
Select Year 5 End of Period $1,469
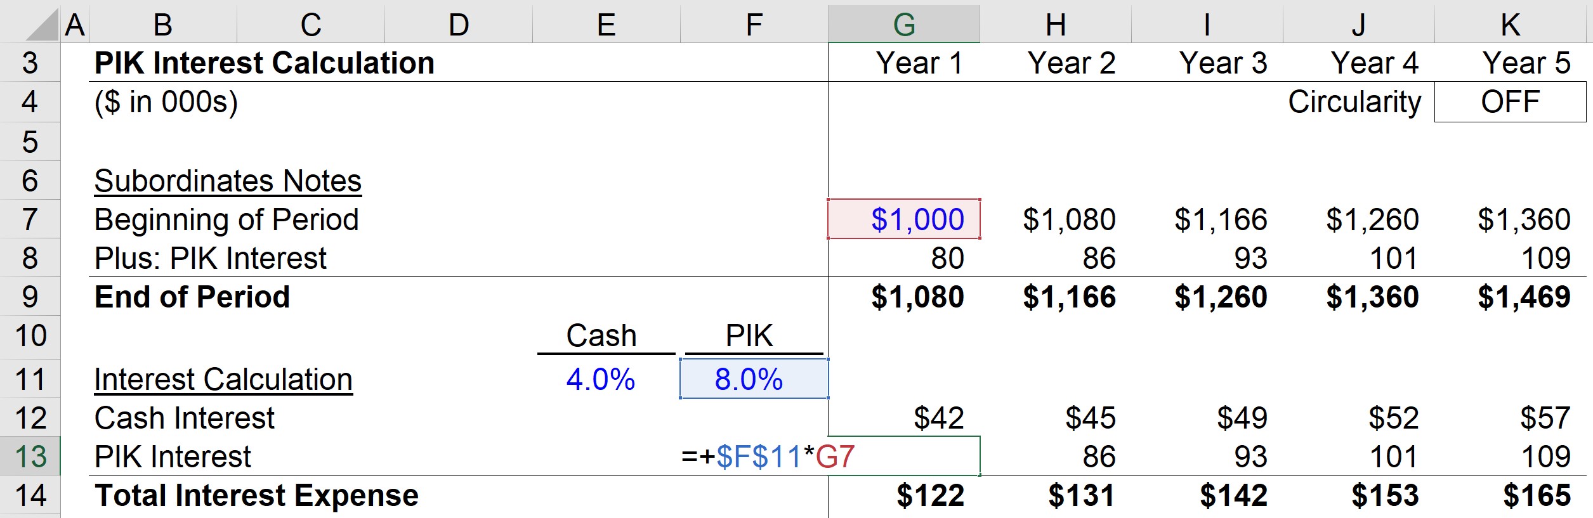[x=1511, y=297]
